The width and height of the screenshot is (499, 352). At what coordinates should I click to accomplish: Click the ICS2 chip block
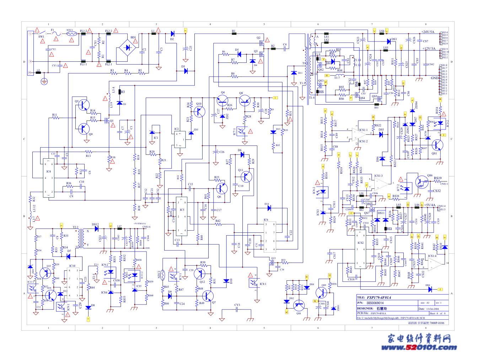coord(361,249)
